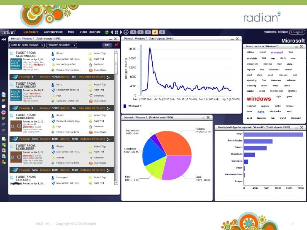Click 'microsoft' in the tag cloud
The image size is (307, 230).
coord(277,52)
